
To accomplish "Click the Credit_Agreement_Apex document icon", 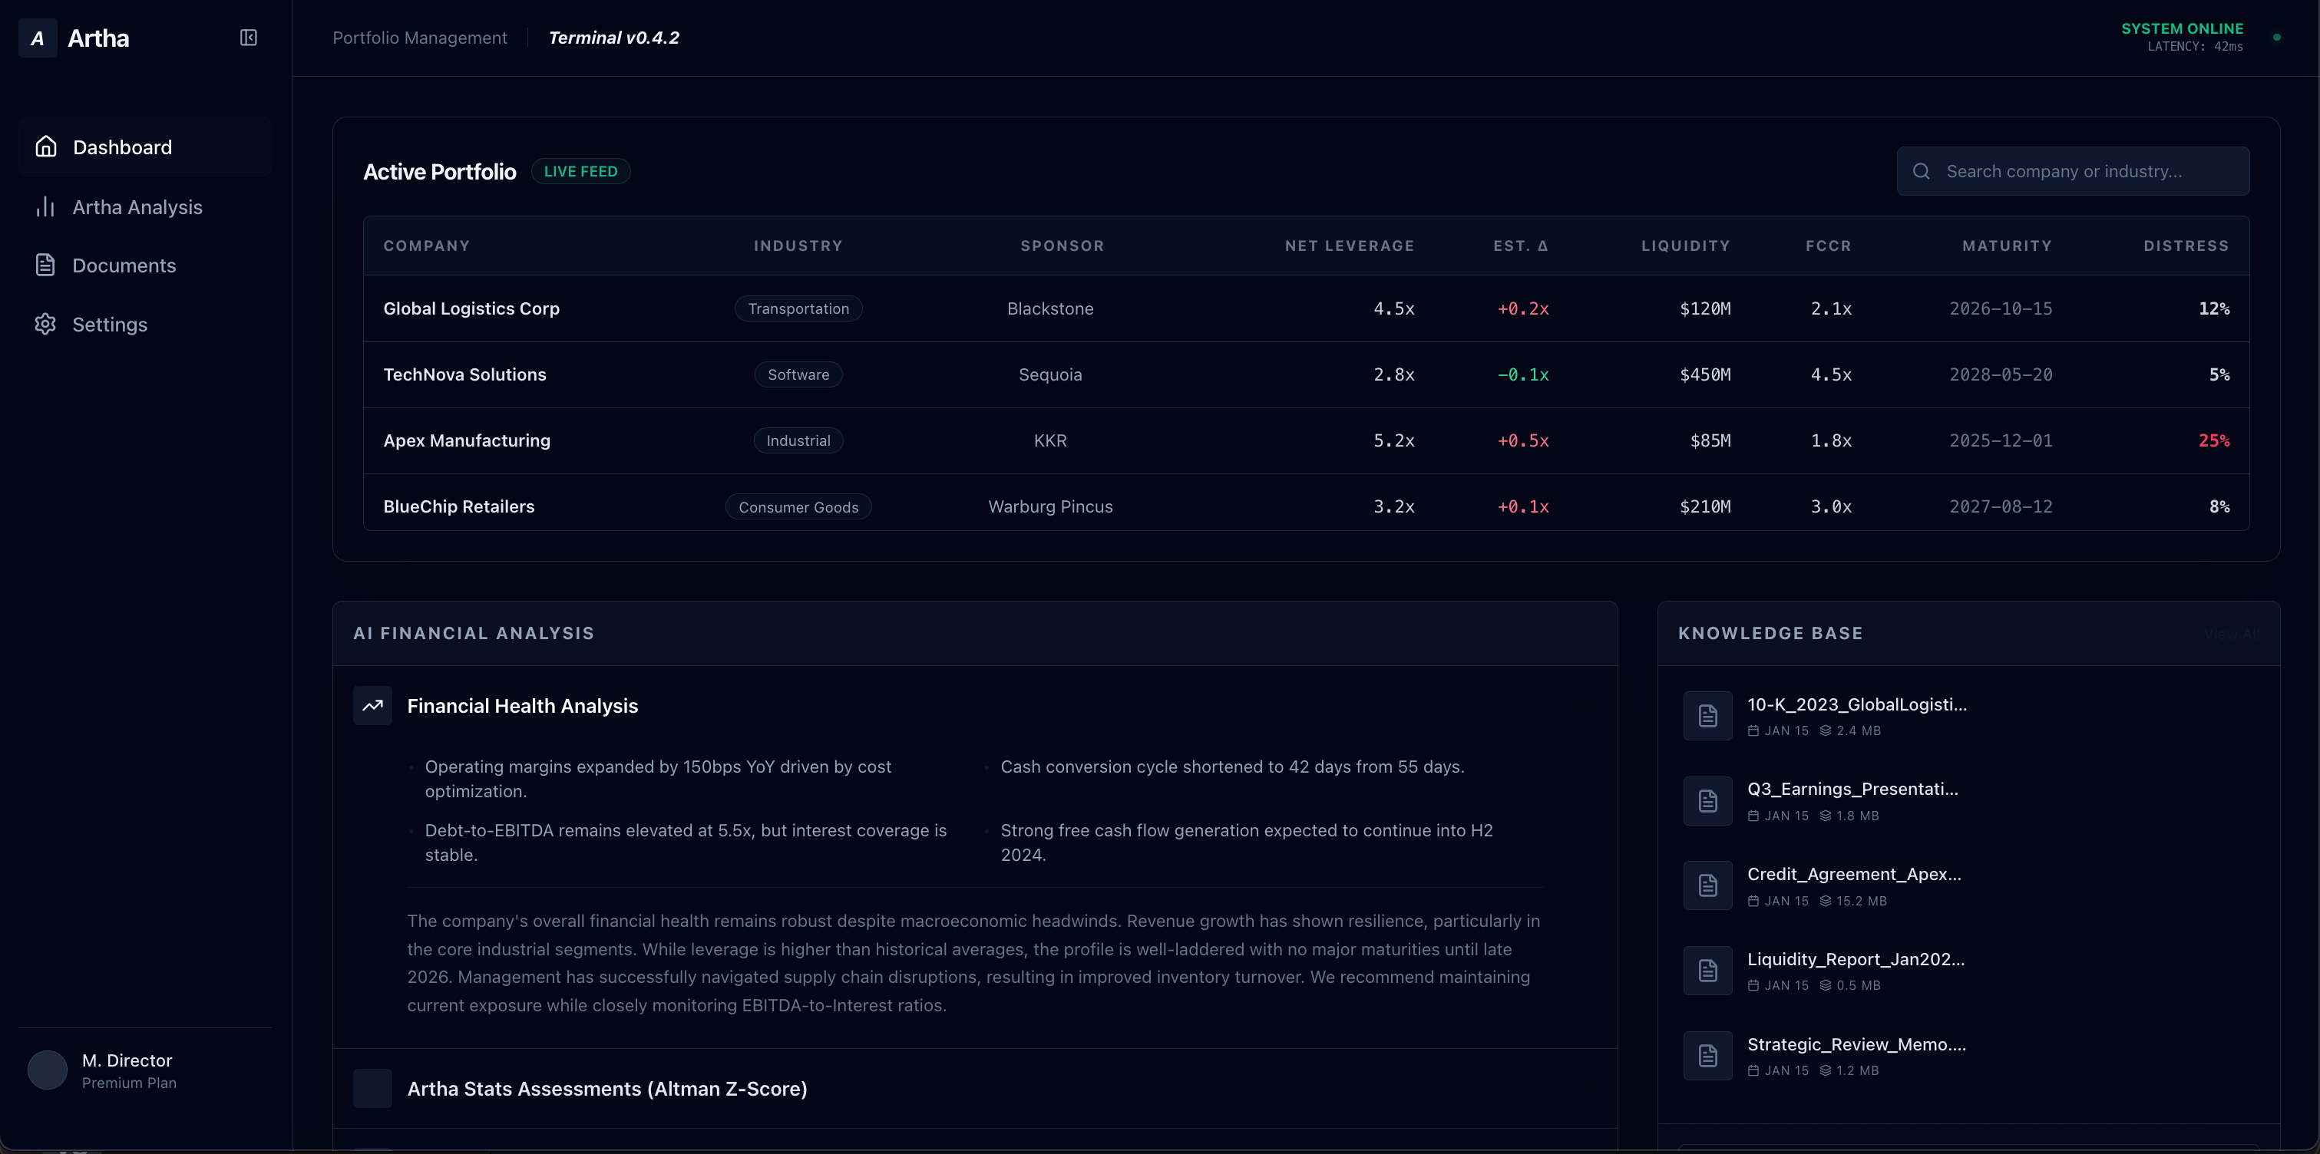I will [x=1707, y=885].
